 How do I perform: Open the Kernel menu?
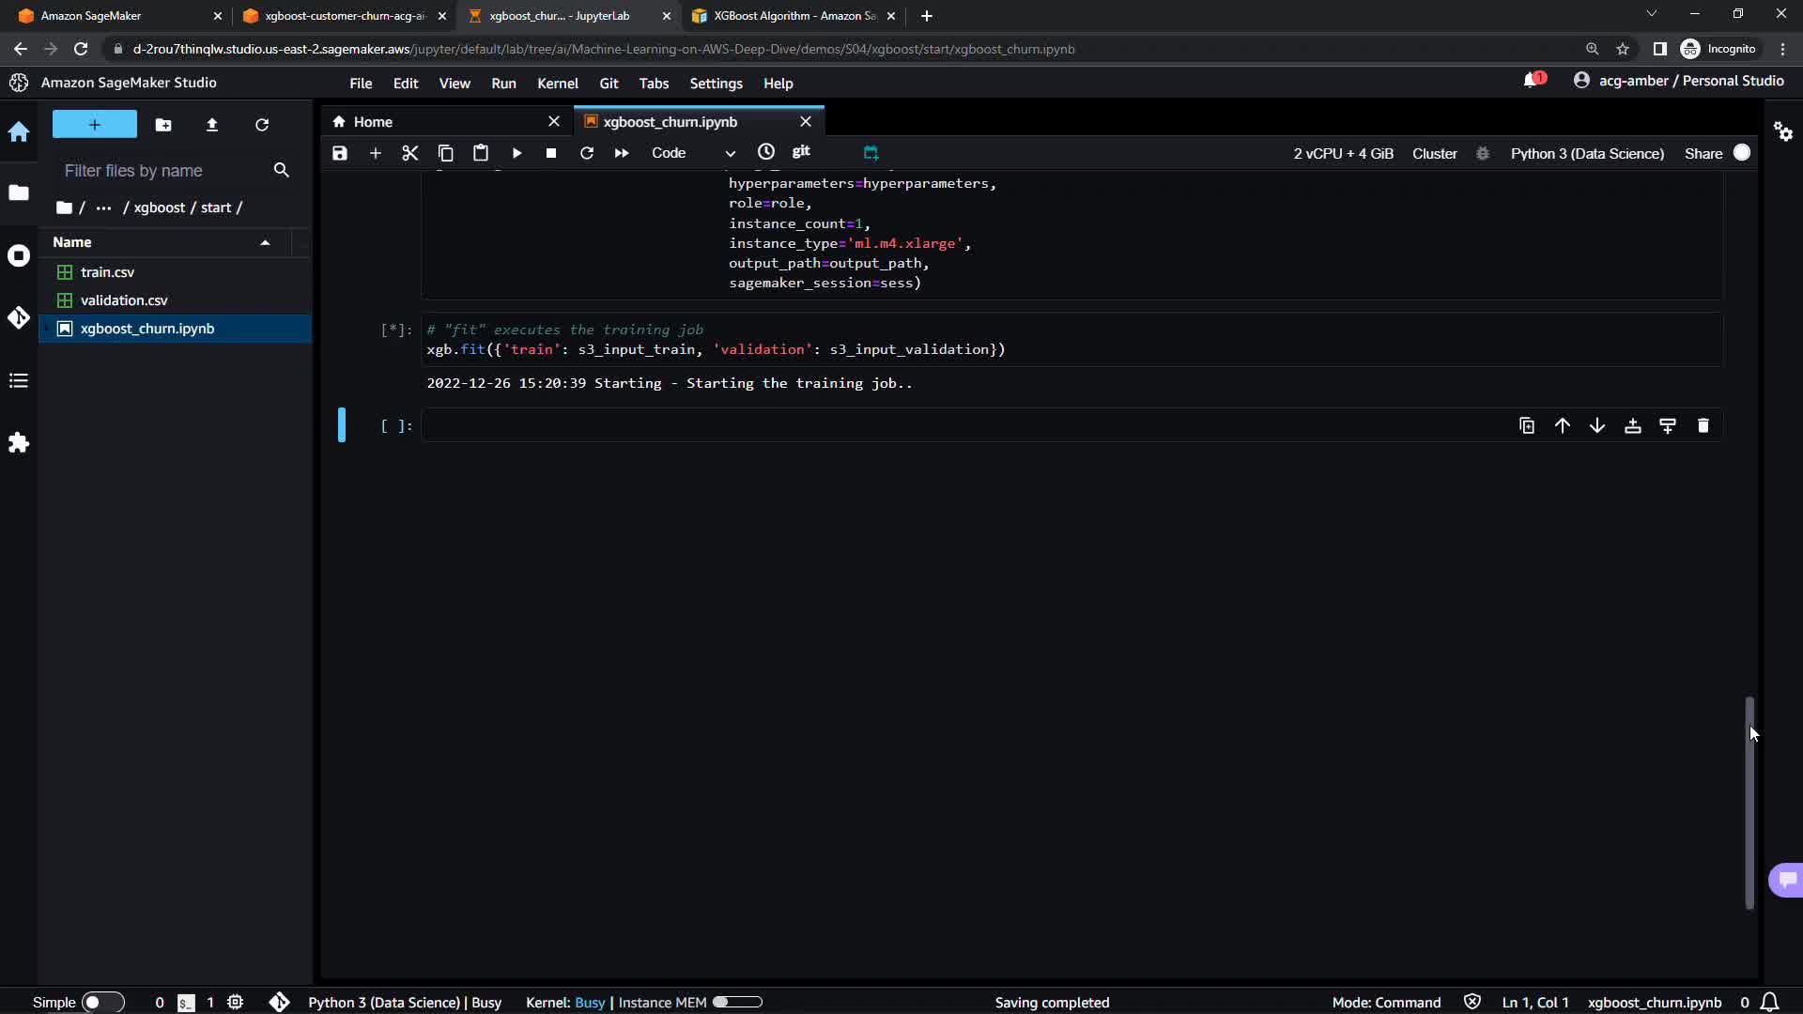click(x=557, y=84)
